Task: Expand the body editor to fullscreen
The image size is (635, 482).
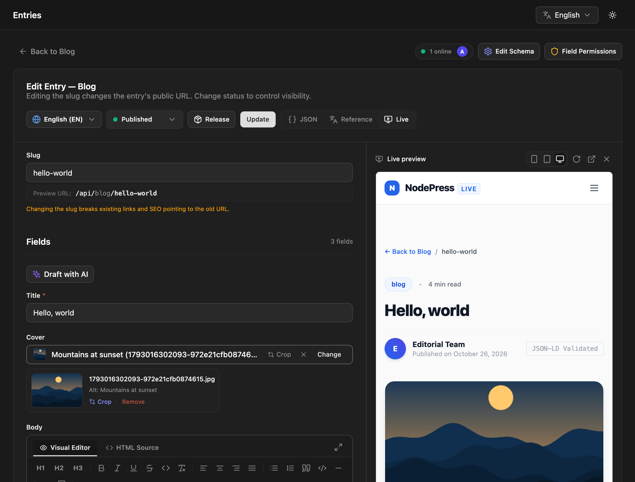Action: 338,447
